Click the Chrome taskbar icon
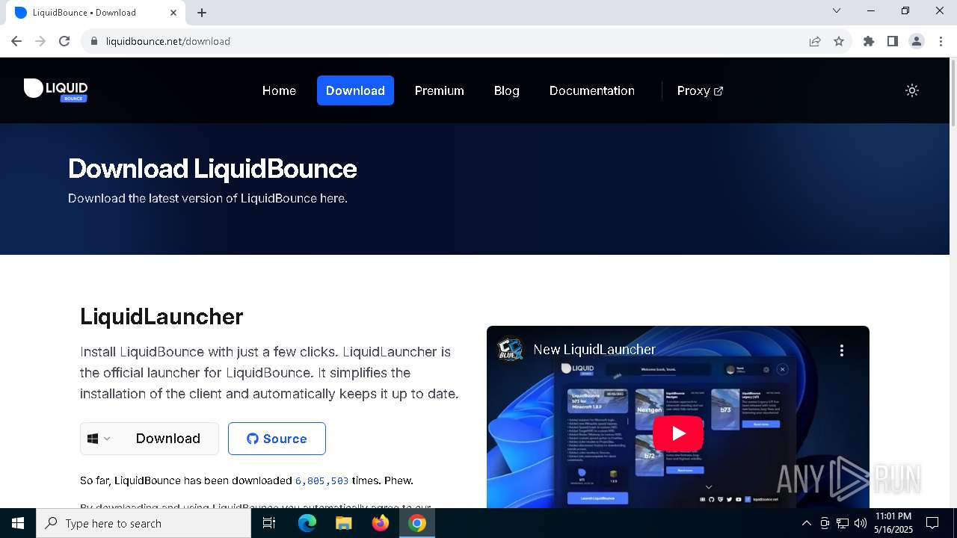 pos(417,523)
